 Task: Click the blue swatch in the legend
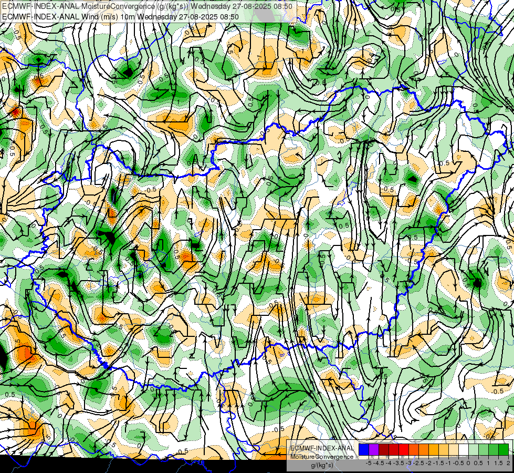[x=364, y=449]
